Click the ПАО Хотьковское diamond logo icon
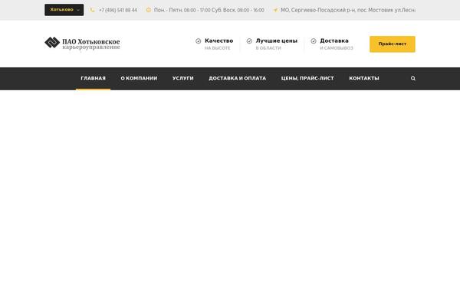This screenshot has width=460, height=306. click(52, 43)
